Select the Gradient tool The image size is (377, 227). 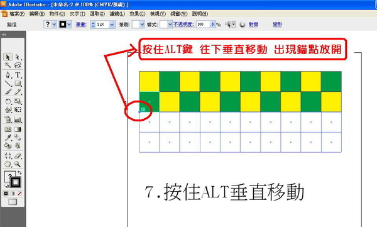[x=18, y=130]
